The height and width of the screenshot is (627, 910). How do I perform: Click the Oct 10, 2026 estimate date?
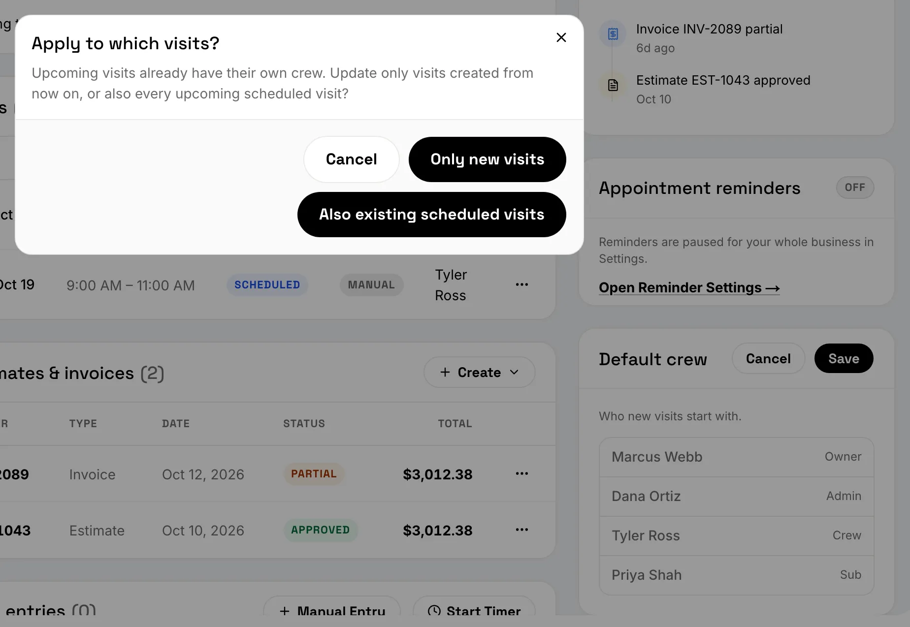point(203,531)
